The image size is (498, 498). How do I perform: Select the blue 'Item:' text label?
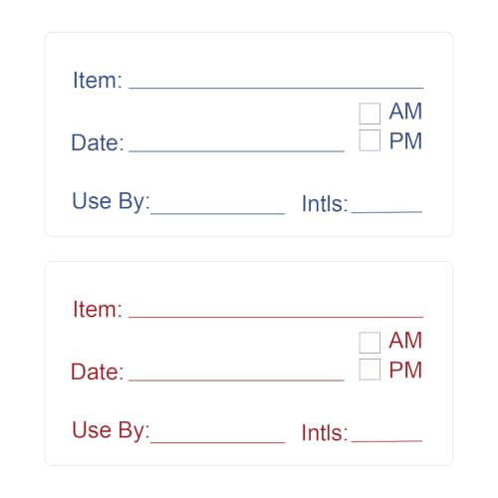(98, 80)
